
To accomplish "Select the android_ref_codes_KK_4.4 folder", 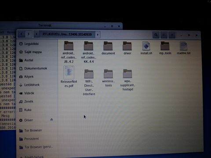I will [x=89, y=52].
